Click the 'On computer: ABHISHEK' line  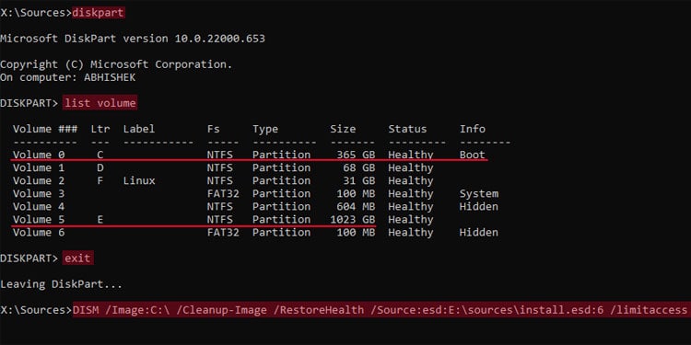coord(68,78)
